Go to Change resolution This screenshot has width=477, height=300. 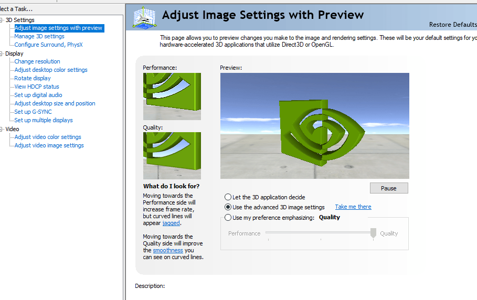[37, 61]
